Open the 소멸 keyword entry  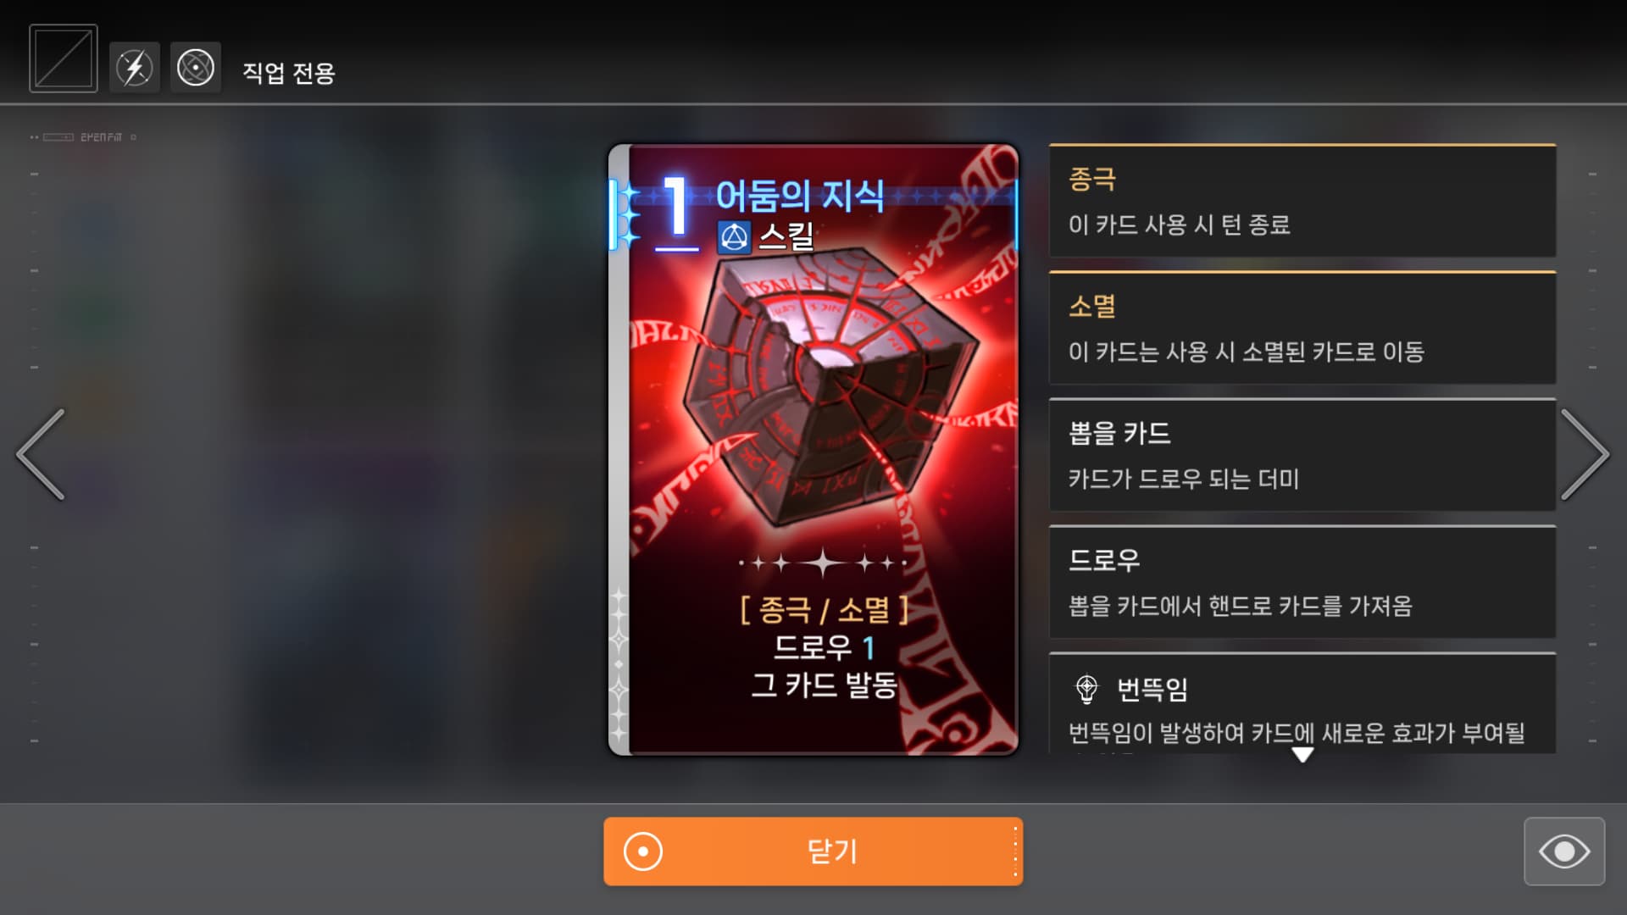click(1302, 328)
